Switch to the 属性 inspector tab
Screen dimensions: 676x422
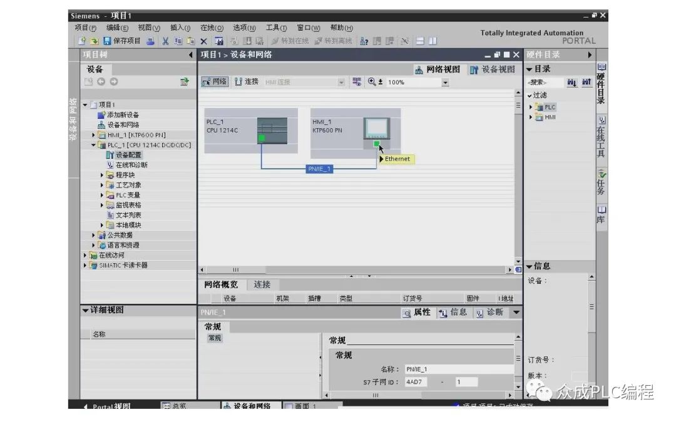pos(416,312)
